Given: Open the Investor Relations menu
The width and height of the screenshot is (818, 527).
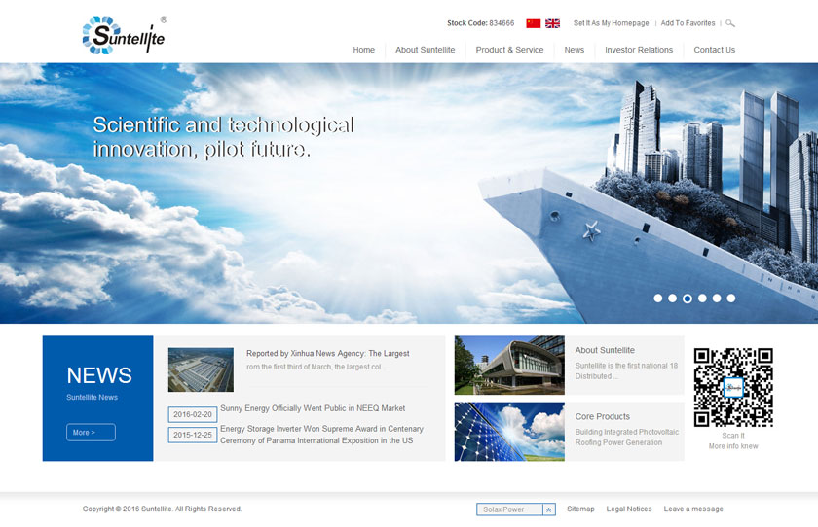Looking at the screenshot, I should coord(639,50).
